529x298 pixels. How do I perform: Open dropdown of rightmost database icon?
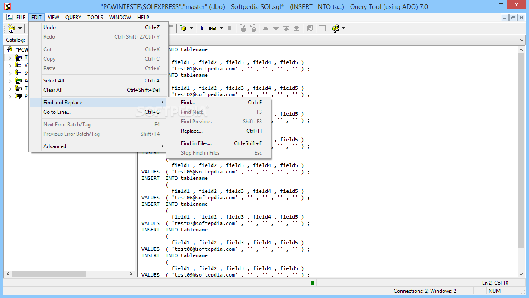pyautogui.click(x=344, y=28)
